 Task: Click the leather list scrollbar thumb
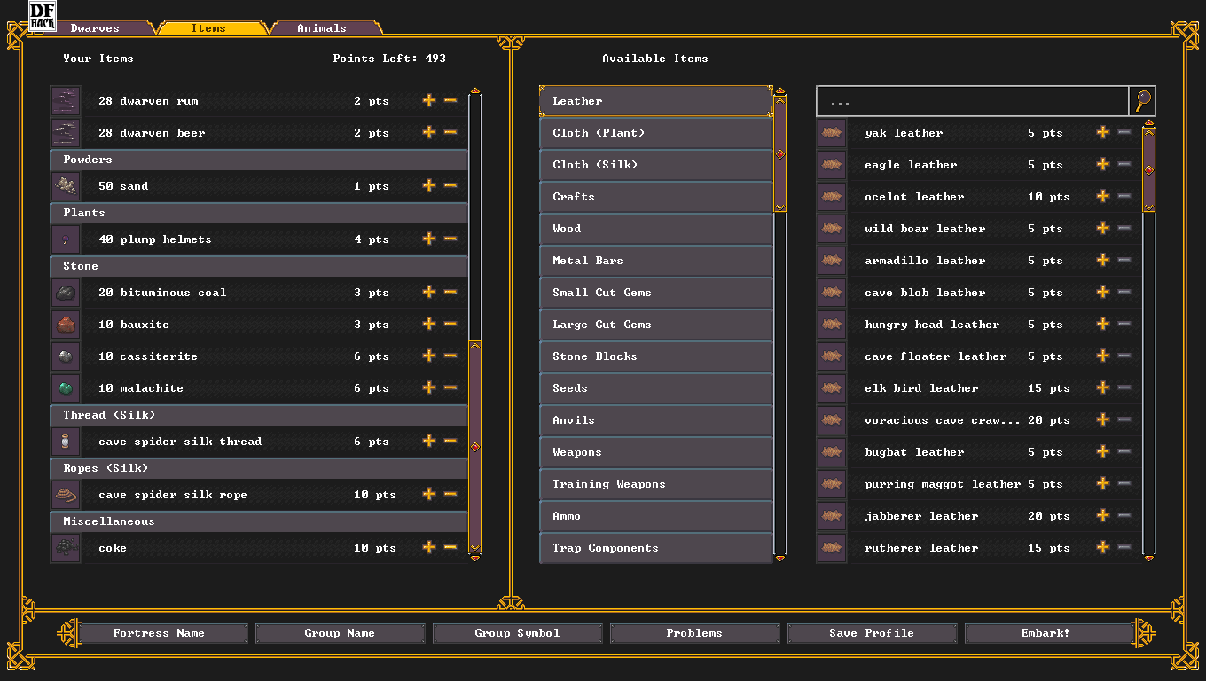(1149, 169)
